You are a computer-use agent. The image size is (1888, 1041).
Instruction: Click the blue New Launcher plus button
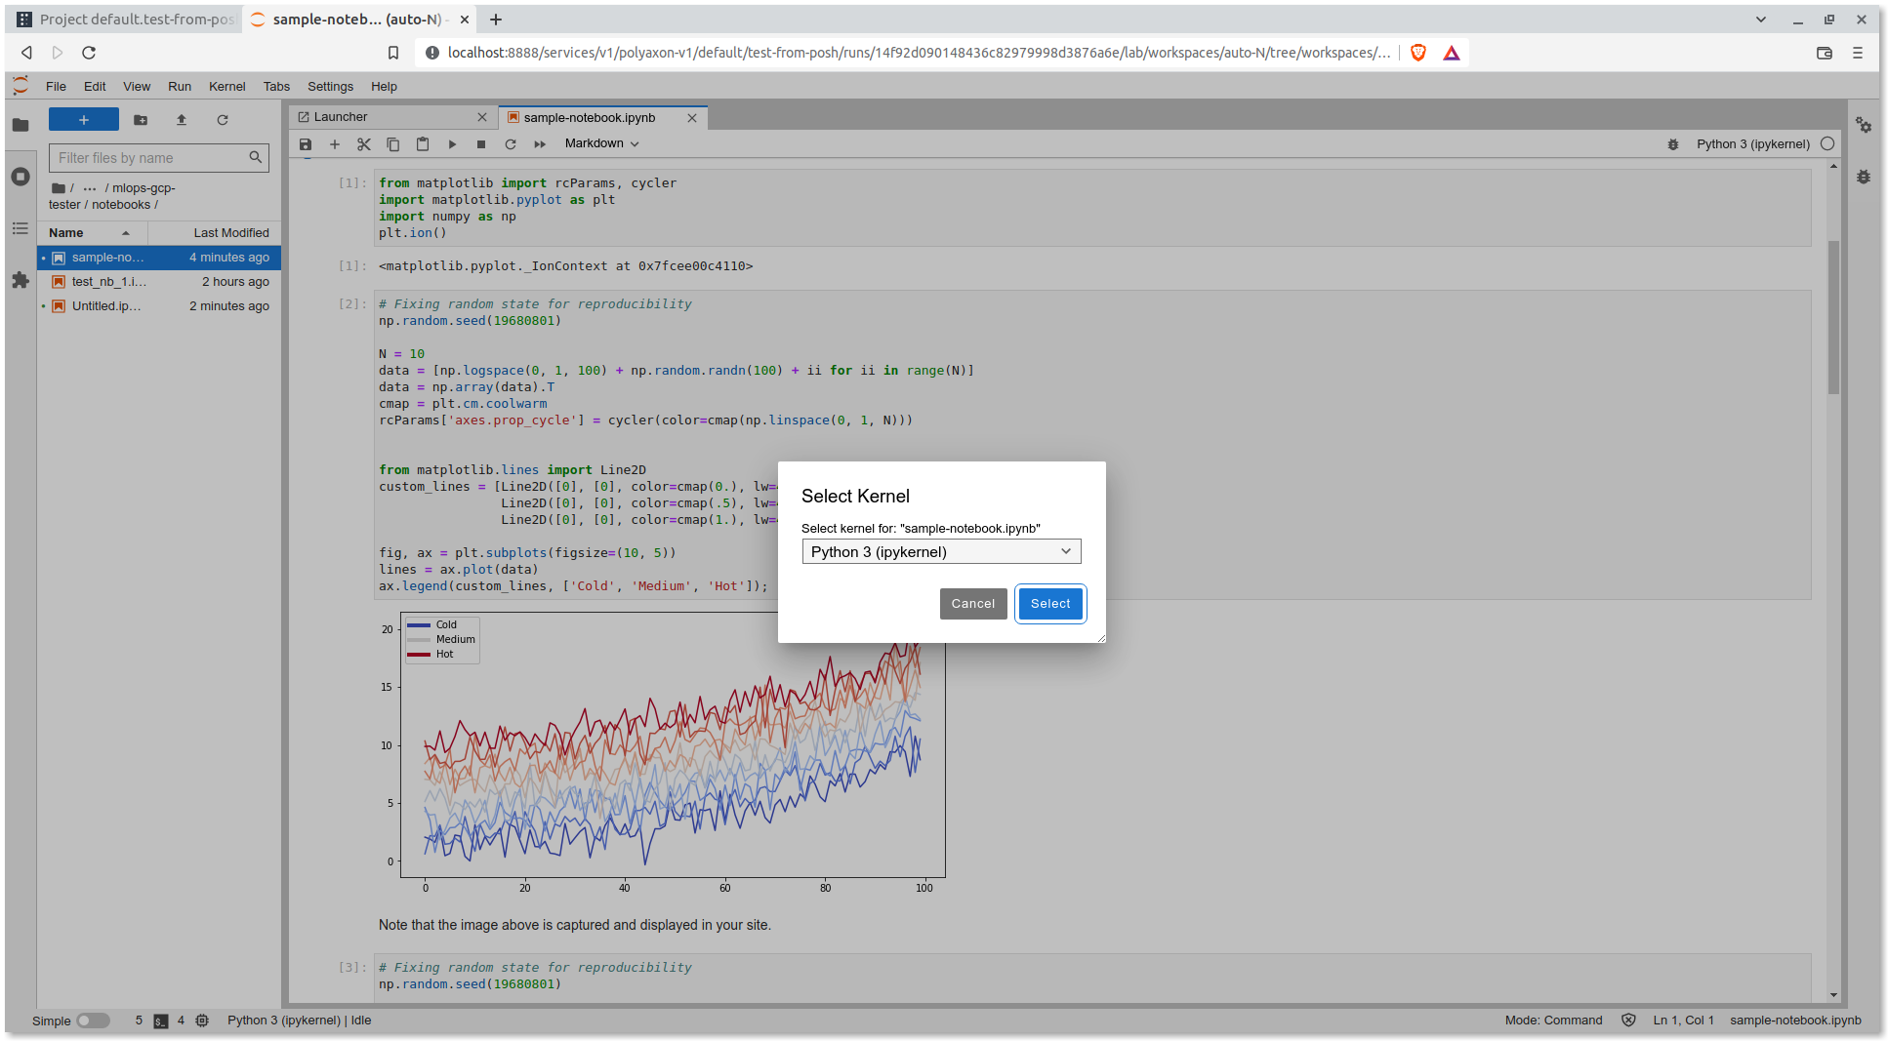coord(84,120)
